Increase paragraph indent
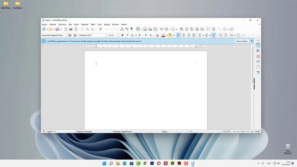The image size is (297, 167). pos(220,35)
